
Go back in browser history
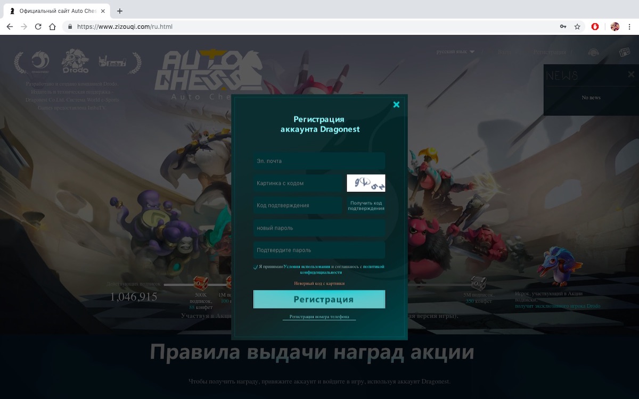(x=10, y=27)
